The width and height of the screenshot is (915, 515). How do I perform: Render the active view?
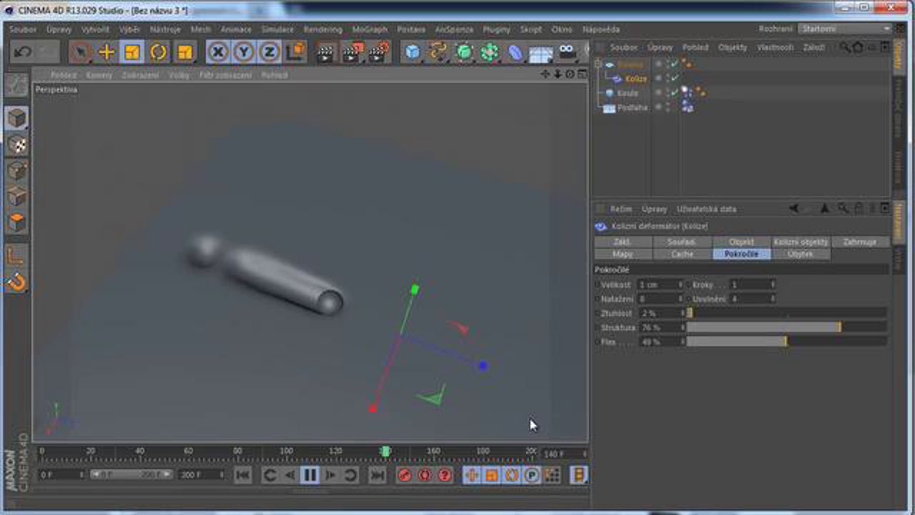click(x=325, y=52)
